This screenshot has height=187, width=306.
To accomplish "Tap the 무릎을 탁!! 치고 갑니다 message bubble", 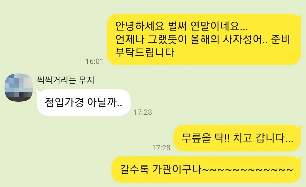I will pos(237,138).
